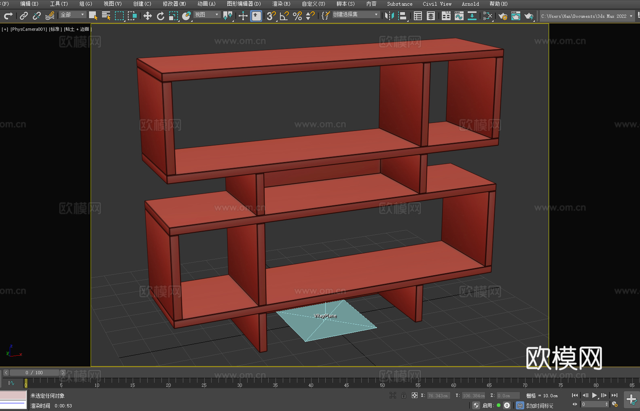Open the Curve Editor icon

click(459, 16)
